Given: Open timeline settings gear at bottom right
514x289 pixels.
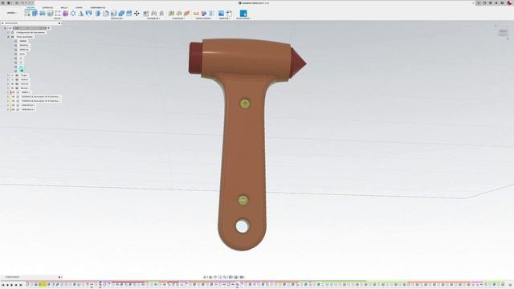Looking at the screenshot, I should (x=510, y=285).
